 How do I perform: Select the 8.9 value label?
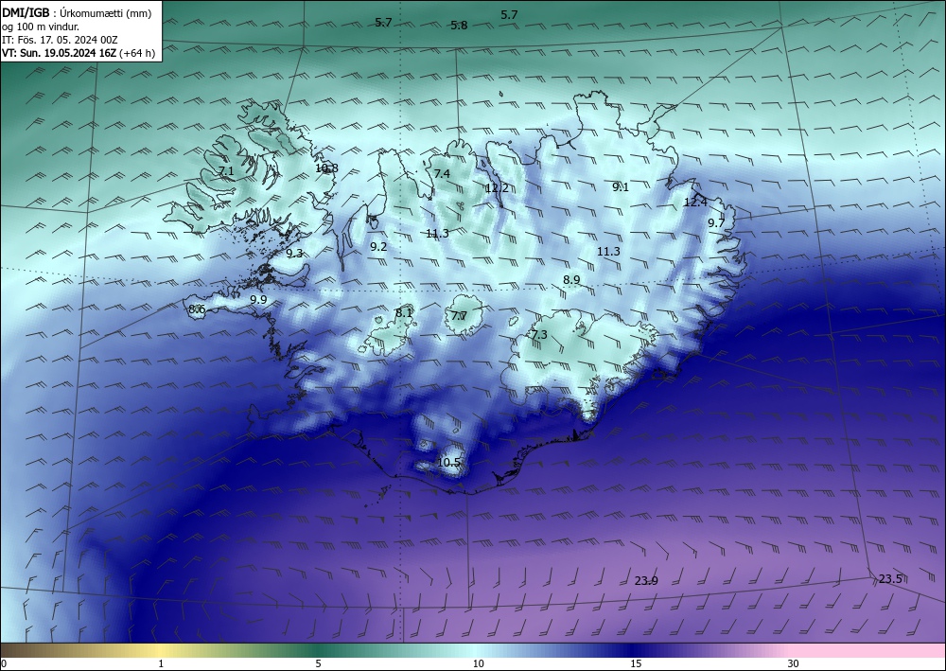pyautogui.click(x=571, y=280)
